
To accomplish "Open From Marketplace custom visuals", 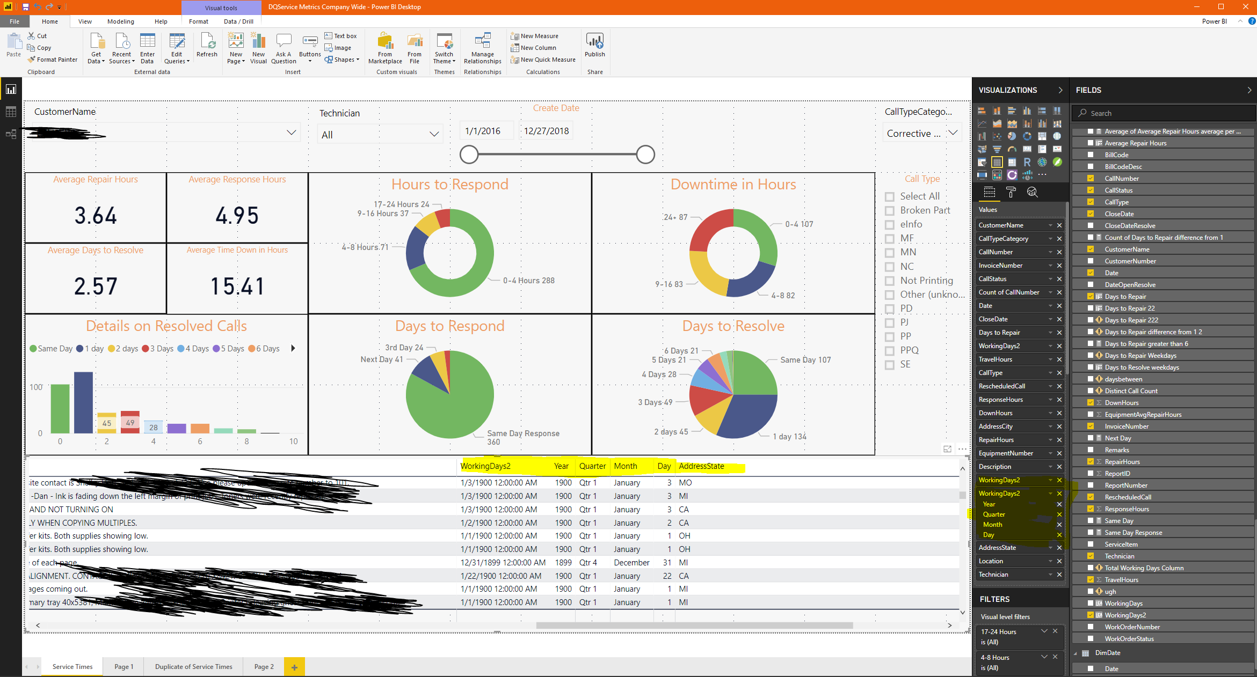I will click(385, 48).
